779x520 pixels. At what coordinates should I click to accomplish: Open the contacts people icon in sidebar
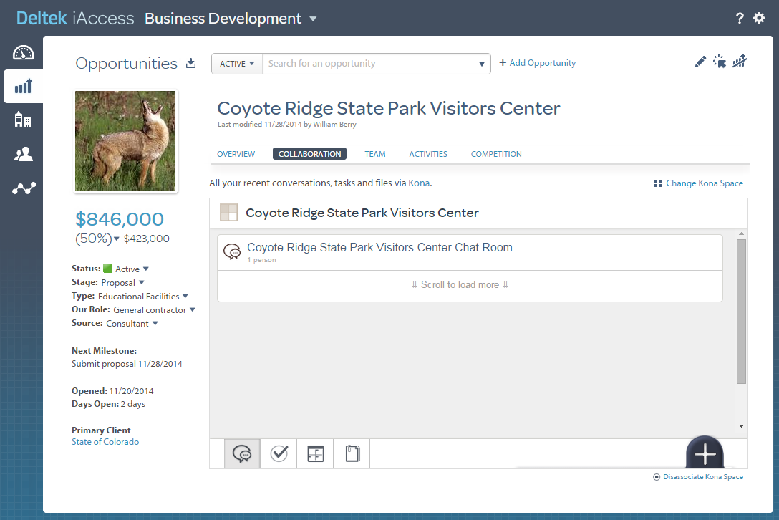(x=23, y=154)
